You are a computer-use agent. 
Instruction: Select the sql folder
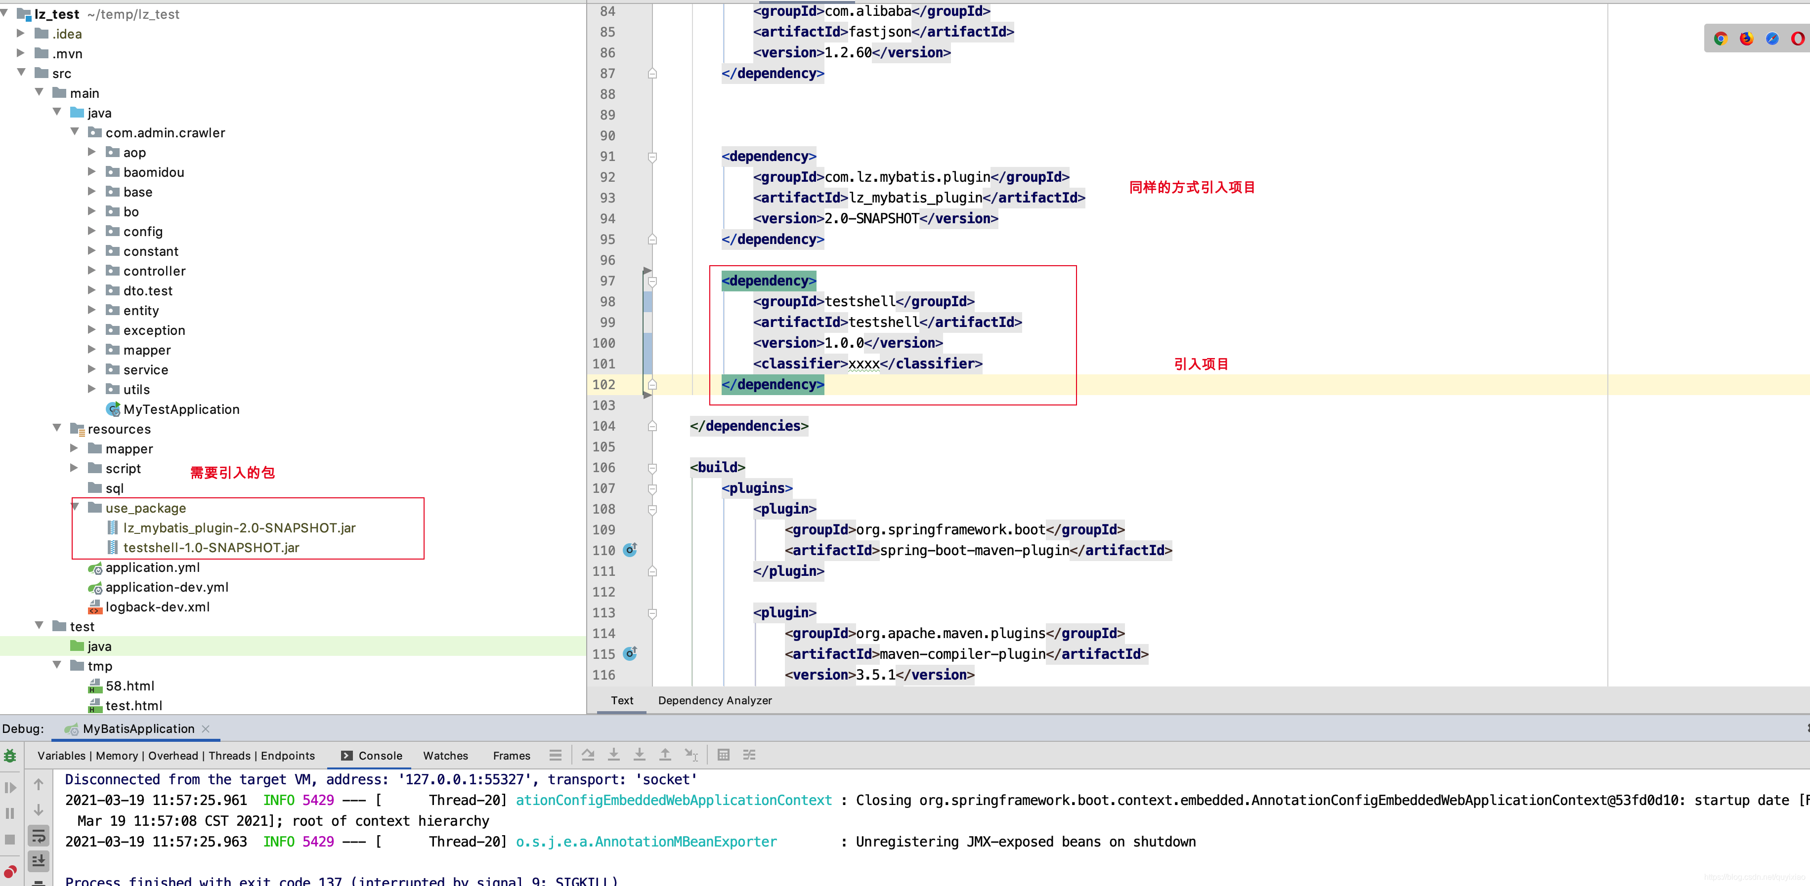click(105, 488)
